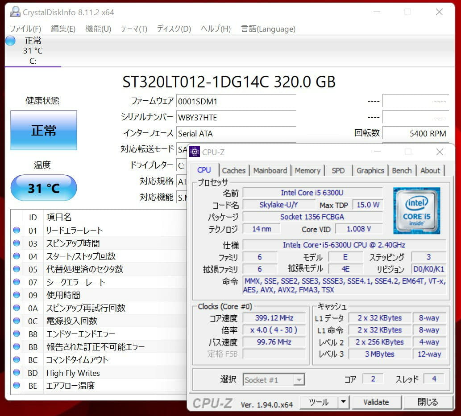Click the 5400 RPM rotation field

(x=416, y=134)
